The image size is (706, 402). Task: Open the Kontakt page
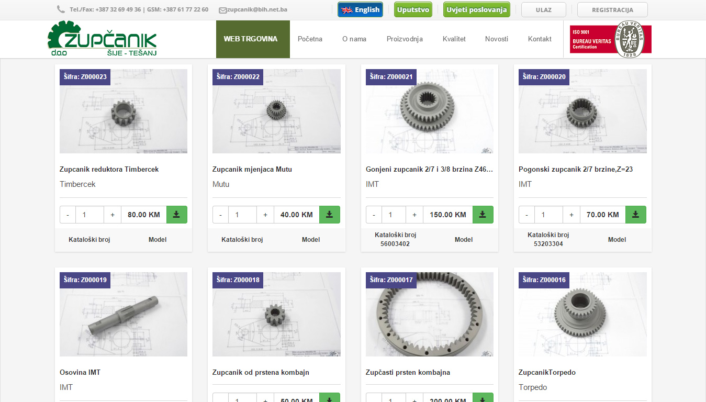click(540, 39)
